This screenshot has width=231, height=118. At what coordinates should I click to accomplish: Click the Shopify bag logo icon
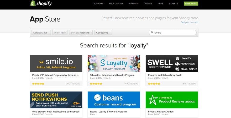coord(33,3)
